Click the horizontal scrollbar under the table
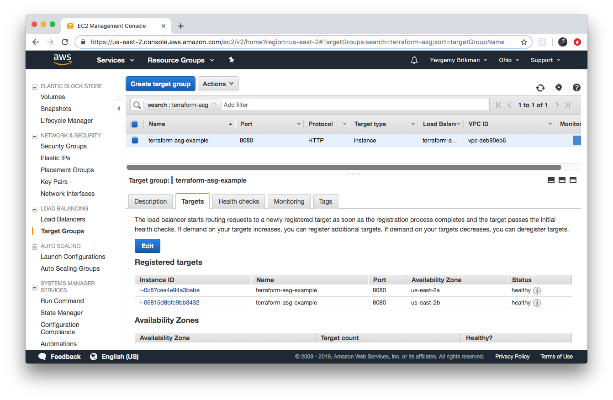 [343, 168]
